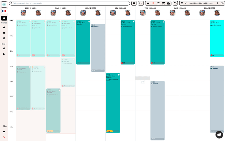Open Friday 13h00 Indispo block
This screenshot has width=226, height=141.
click(158, 111)
